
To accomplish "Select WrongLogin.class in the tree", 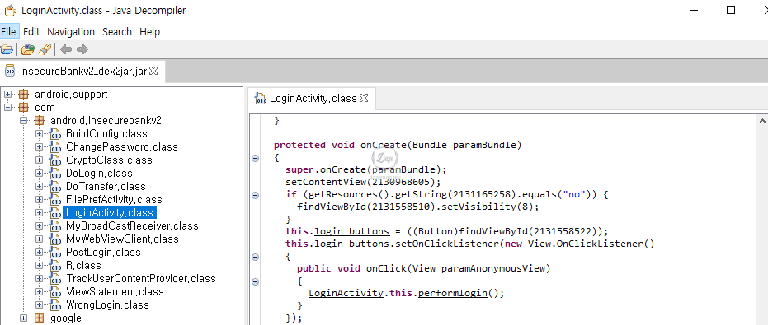I will tap(107, 305).
